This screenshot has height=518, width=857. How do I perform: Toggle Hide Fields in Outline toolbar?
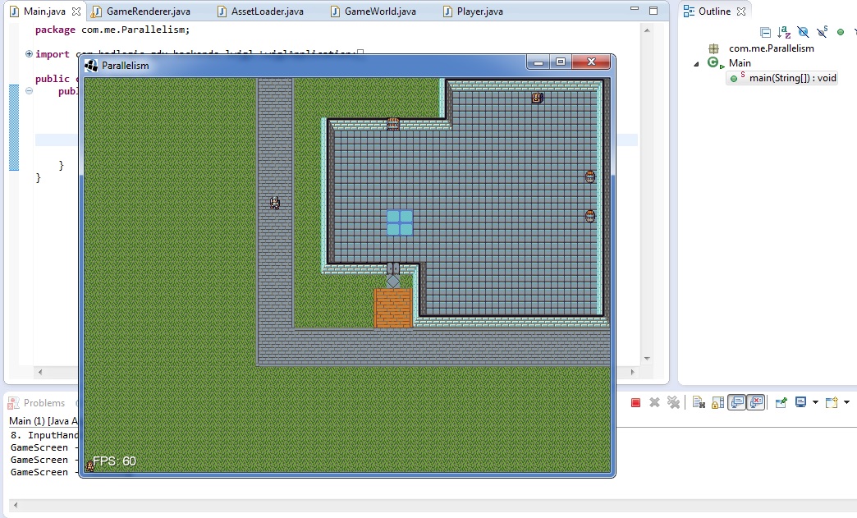pyautogui.click(x=803, y=32)
